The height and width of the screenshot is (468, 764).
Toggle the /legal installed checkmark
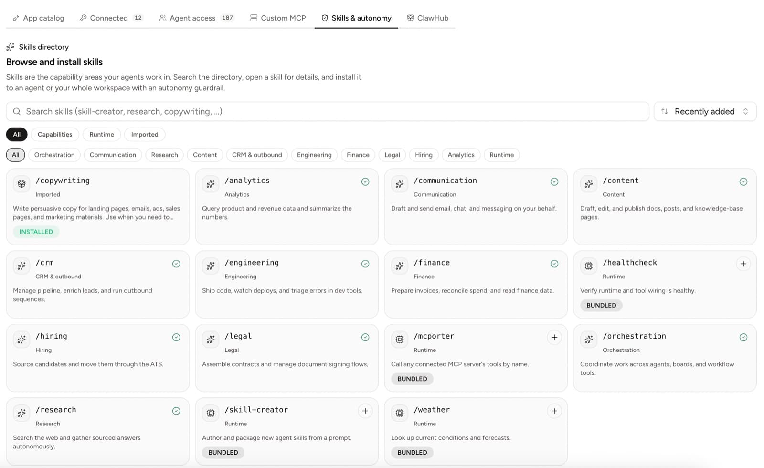pyautogui.click(x=365, y=337)
